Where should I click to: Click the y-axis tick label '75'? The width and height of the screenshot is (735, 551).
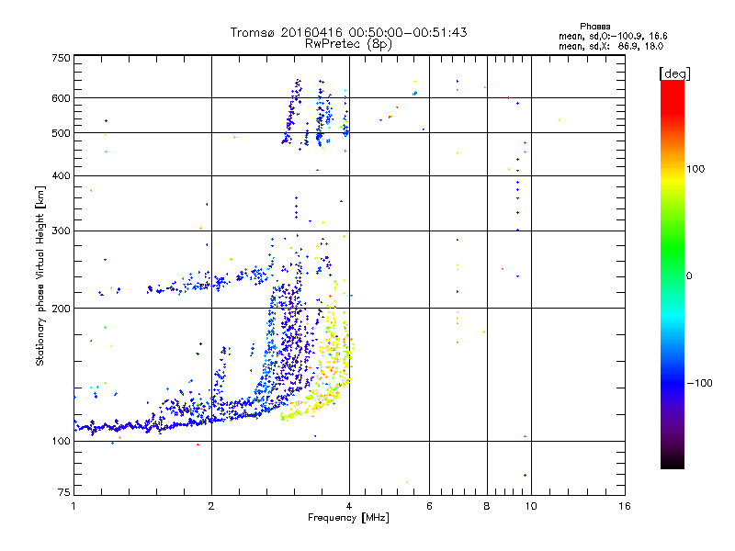pyautogui.click(x=64, y=492)
